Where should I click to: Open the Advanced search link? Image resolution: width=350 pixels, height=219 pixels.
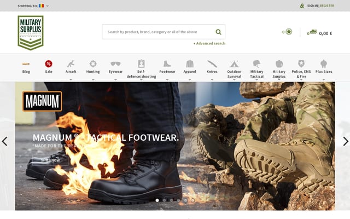pos(209,43)
